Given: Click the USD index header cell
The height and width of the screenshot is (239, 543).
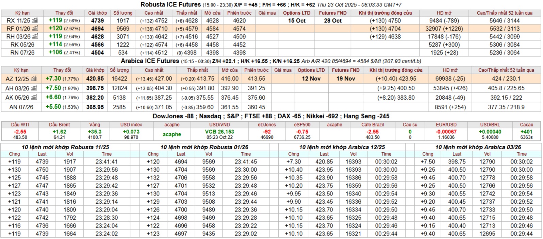Looking at the screenshot, I should coord(131,125).
